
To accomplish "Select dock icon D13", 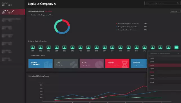I will point(128,47).
